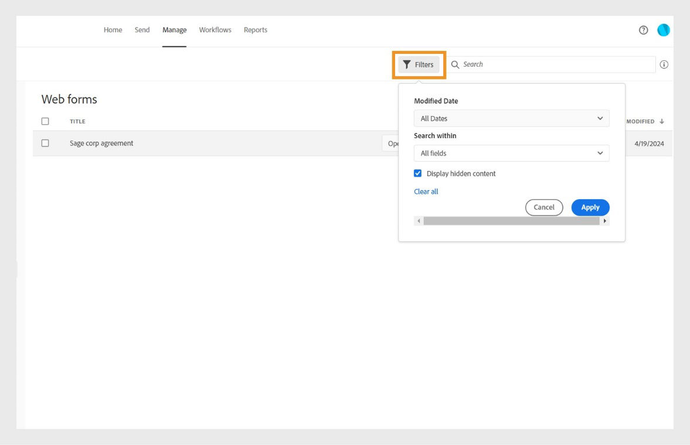This screenshot has width=690, height=445.
Task: Apply the selected filters
Action: [590, 207]
